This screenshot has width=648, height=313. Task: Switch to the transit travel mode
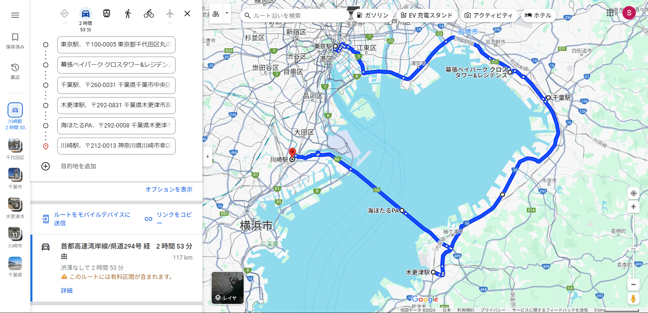[107, 13]
